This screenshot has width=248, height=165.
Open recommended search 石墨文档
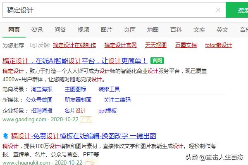[186, 45]
